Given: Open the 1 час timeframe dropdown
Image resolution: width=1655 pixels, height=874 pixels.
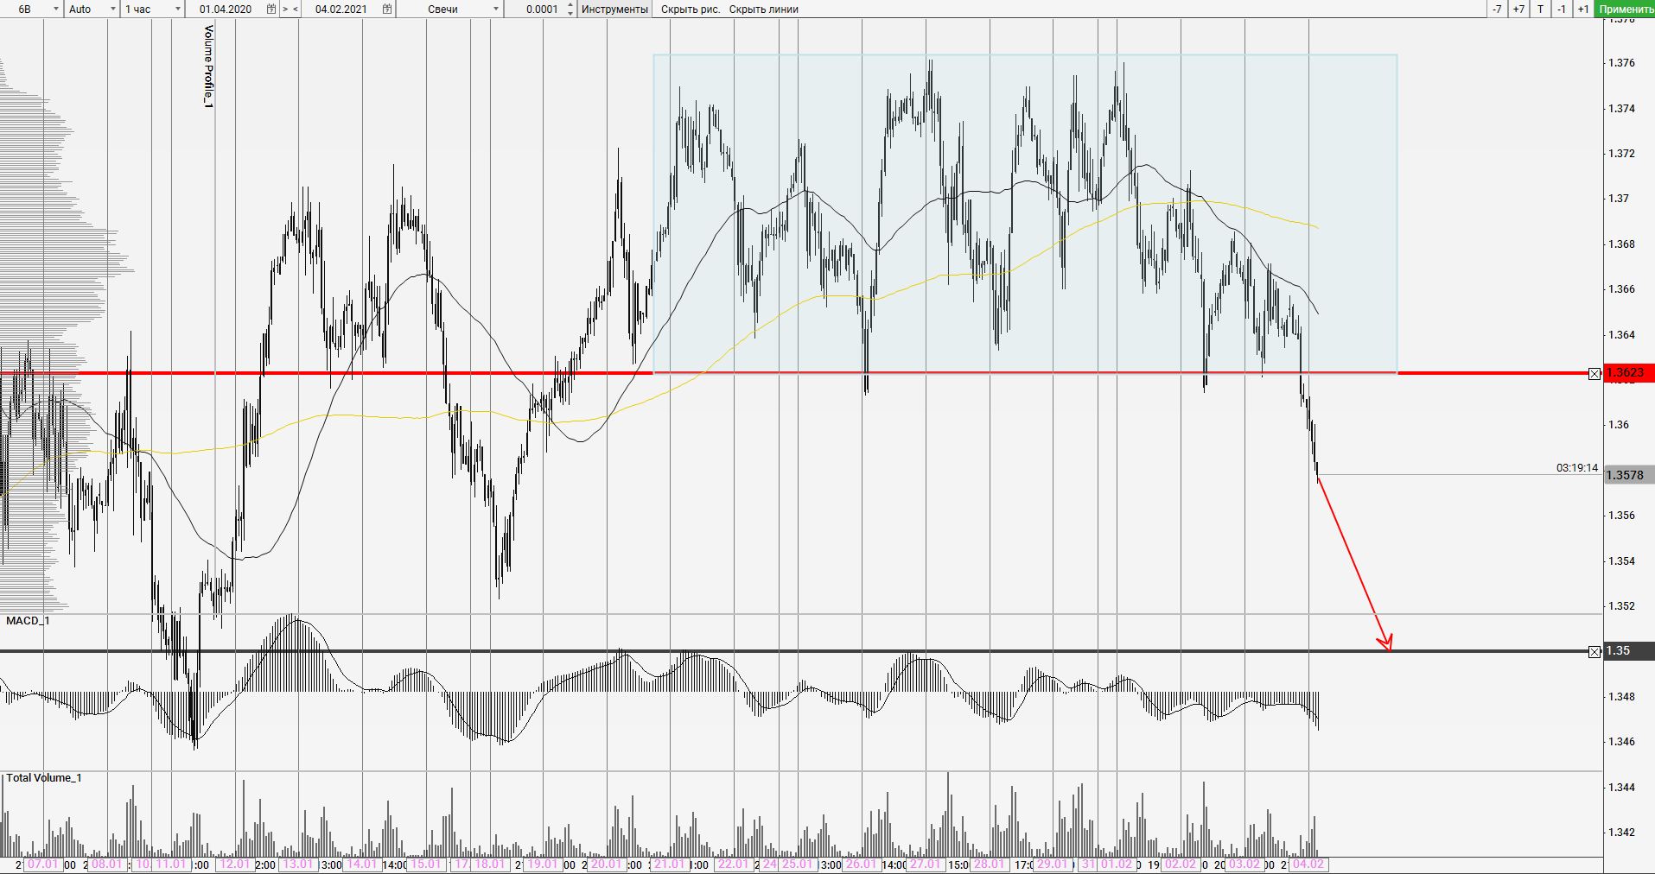Looking at the screenshot, I should pyautogui.click(x=178, y=9).
